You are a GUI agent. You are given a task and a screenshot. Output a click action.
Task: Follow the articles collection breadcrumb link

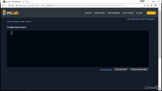(28, 21)
